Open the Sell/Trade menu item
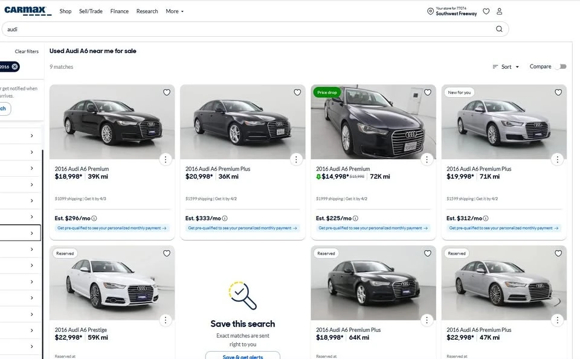 pyautogui.click(x=91, y=11)
